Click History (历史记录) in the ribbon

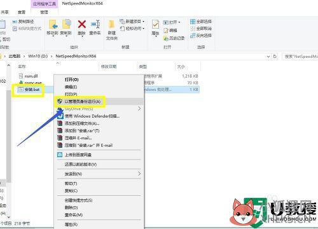(174, 38)
